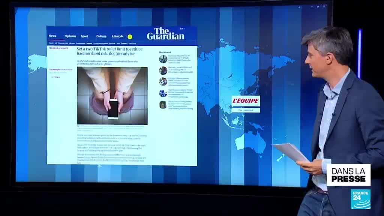Click The Guardian logo
384x216 pixels.
165,33
